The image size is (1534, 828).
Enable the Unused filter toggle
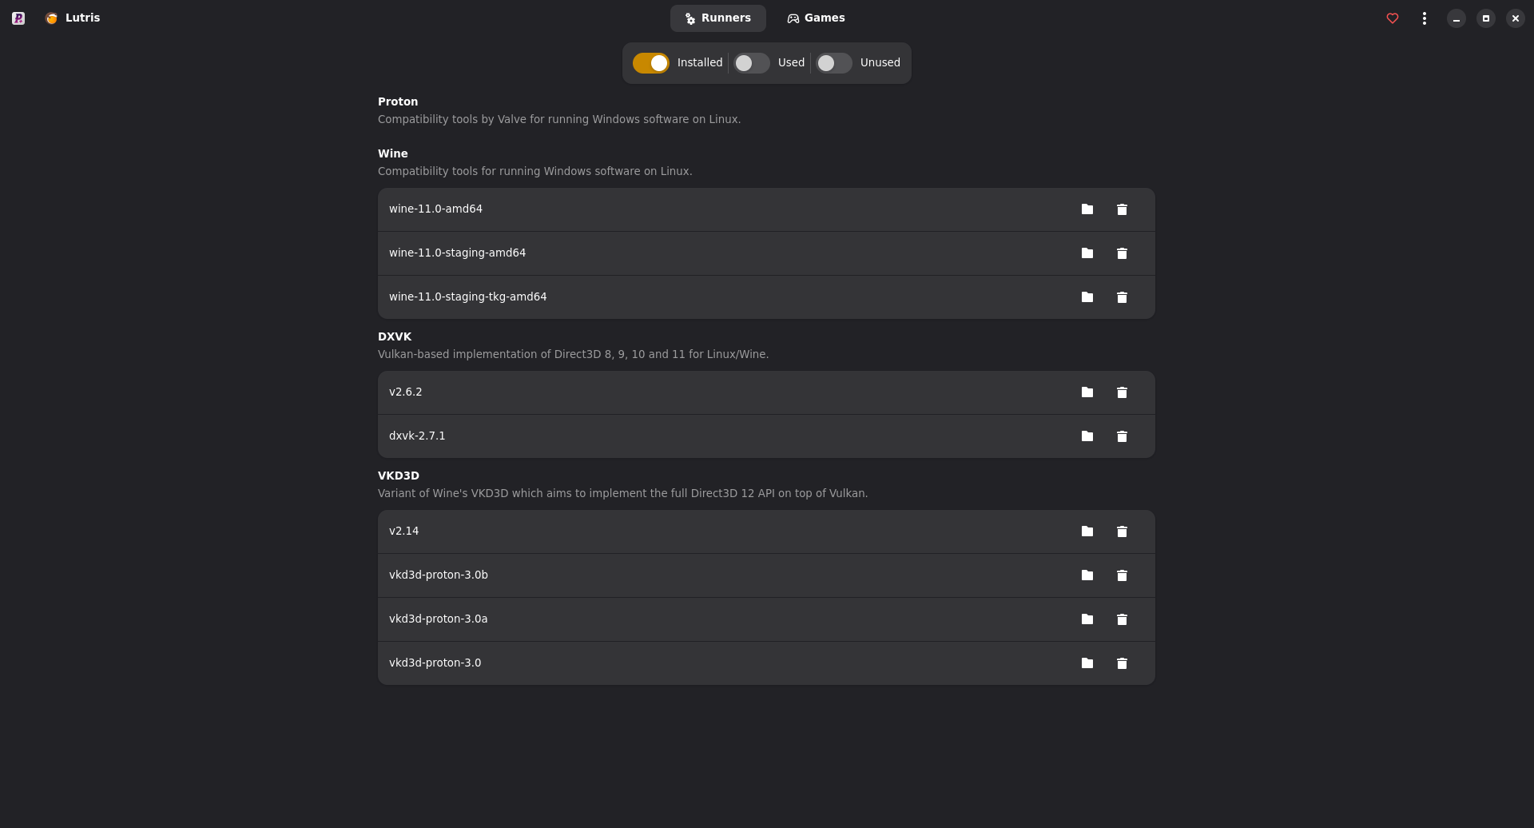834,63
